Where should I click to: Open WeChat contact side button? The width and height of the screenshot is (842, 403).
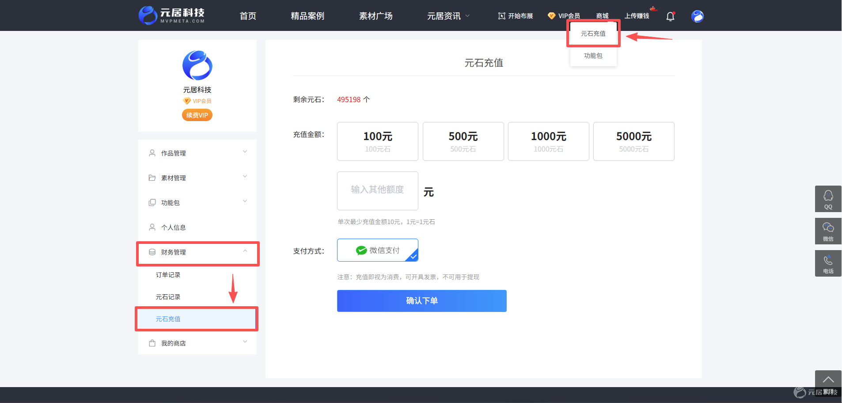tap(828, 231)
